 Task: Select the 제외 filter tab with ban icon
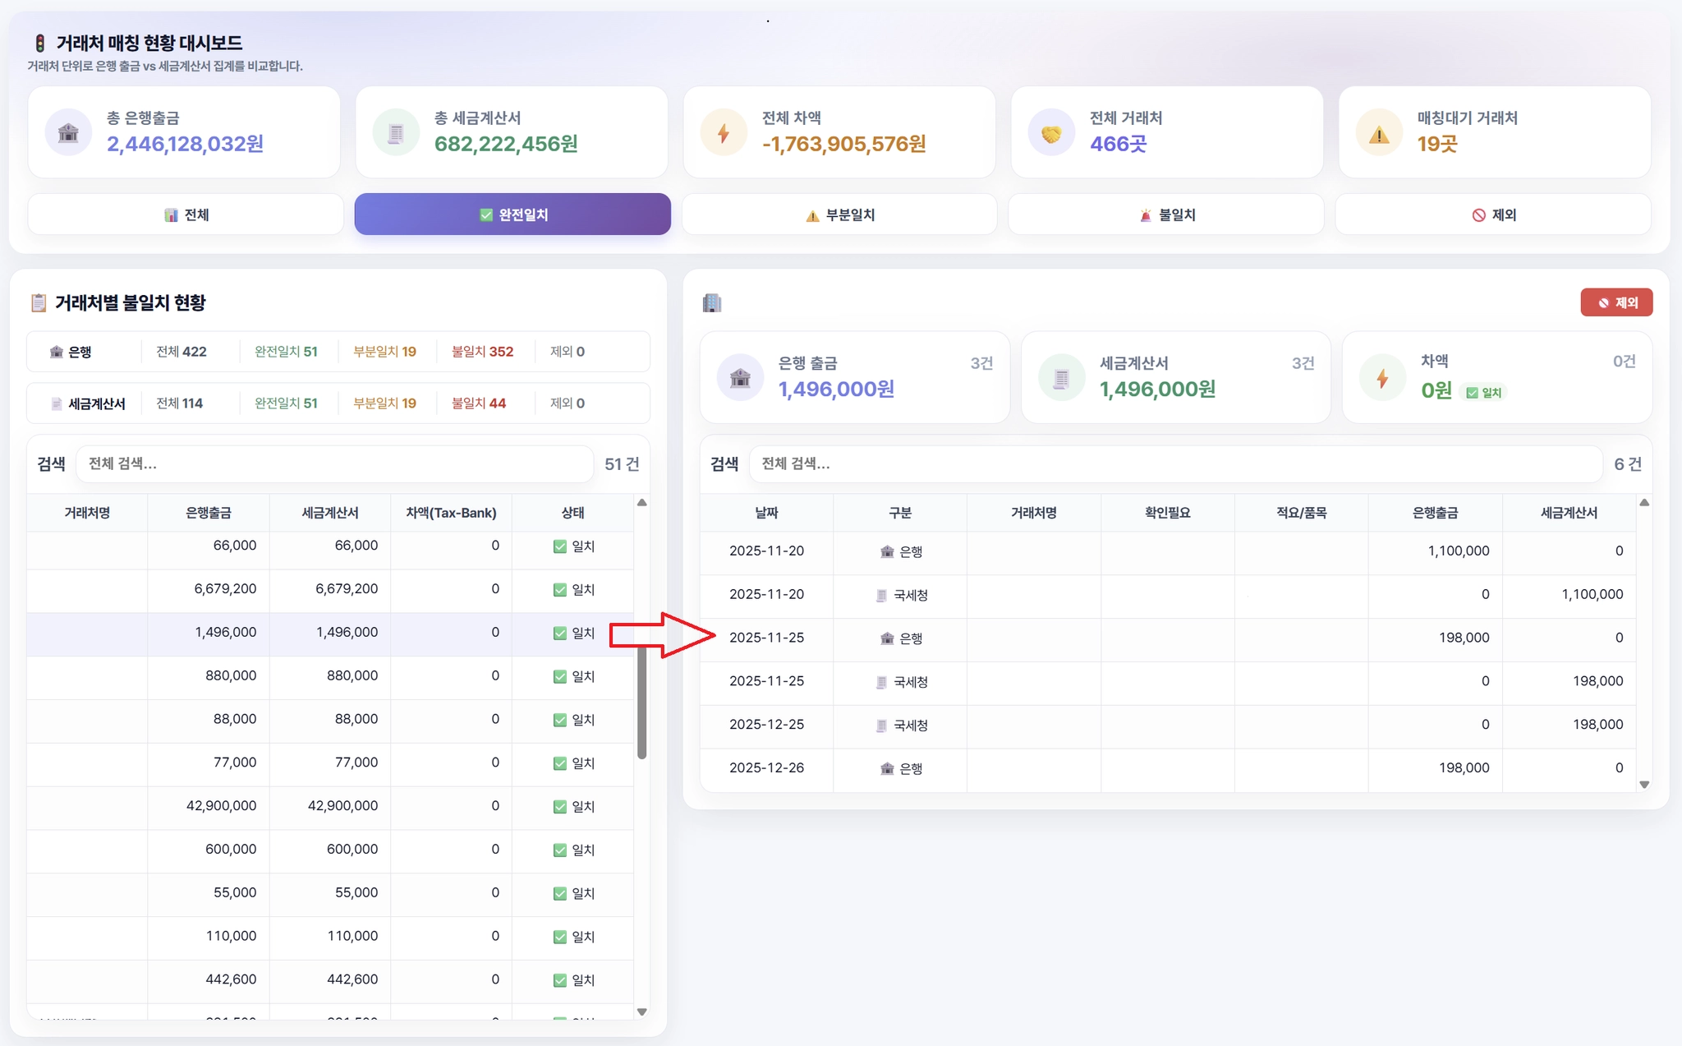[x=1493, y=214]
